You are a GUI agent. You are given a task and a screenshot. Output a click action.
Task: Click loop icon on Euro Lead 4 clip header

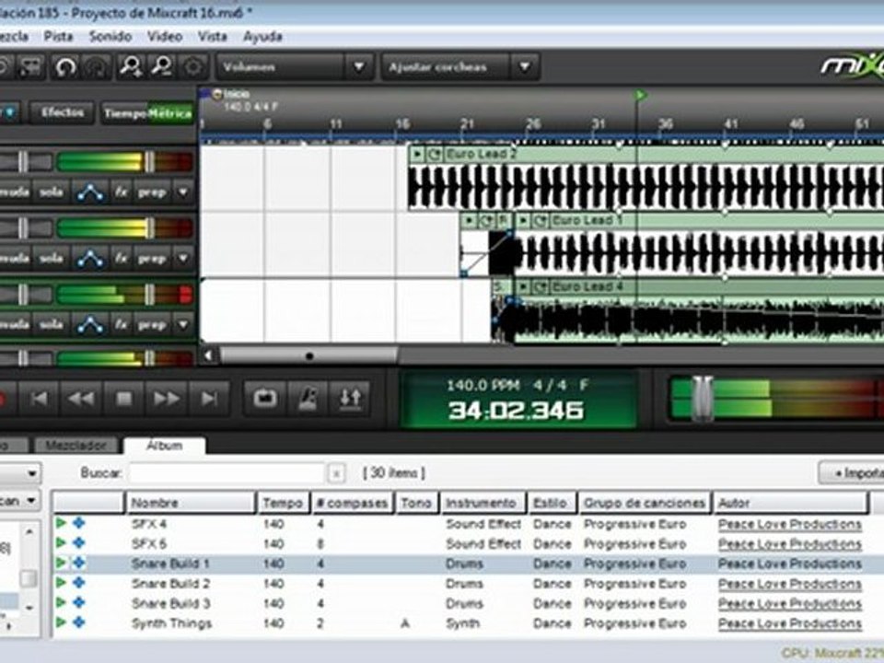coord(541,287)
